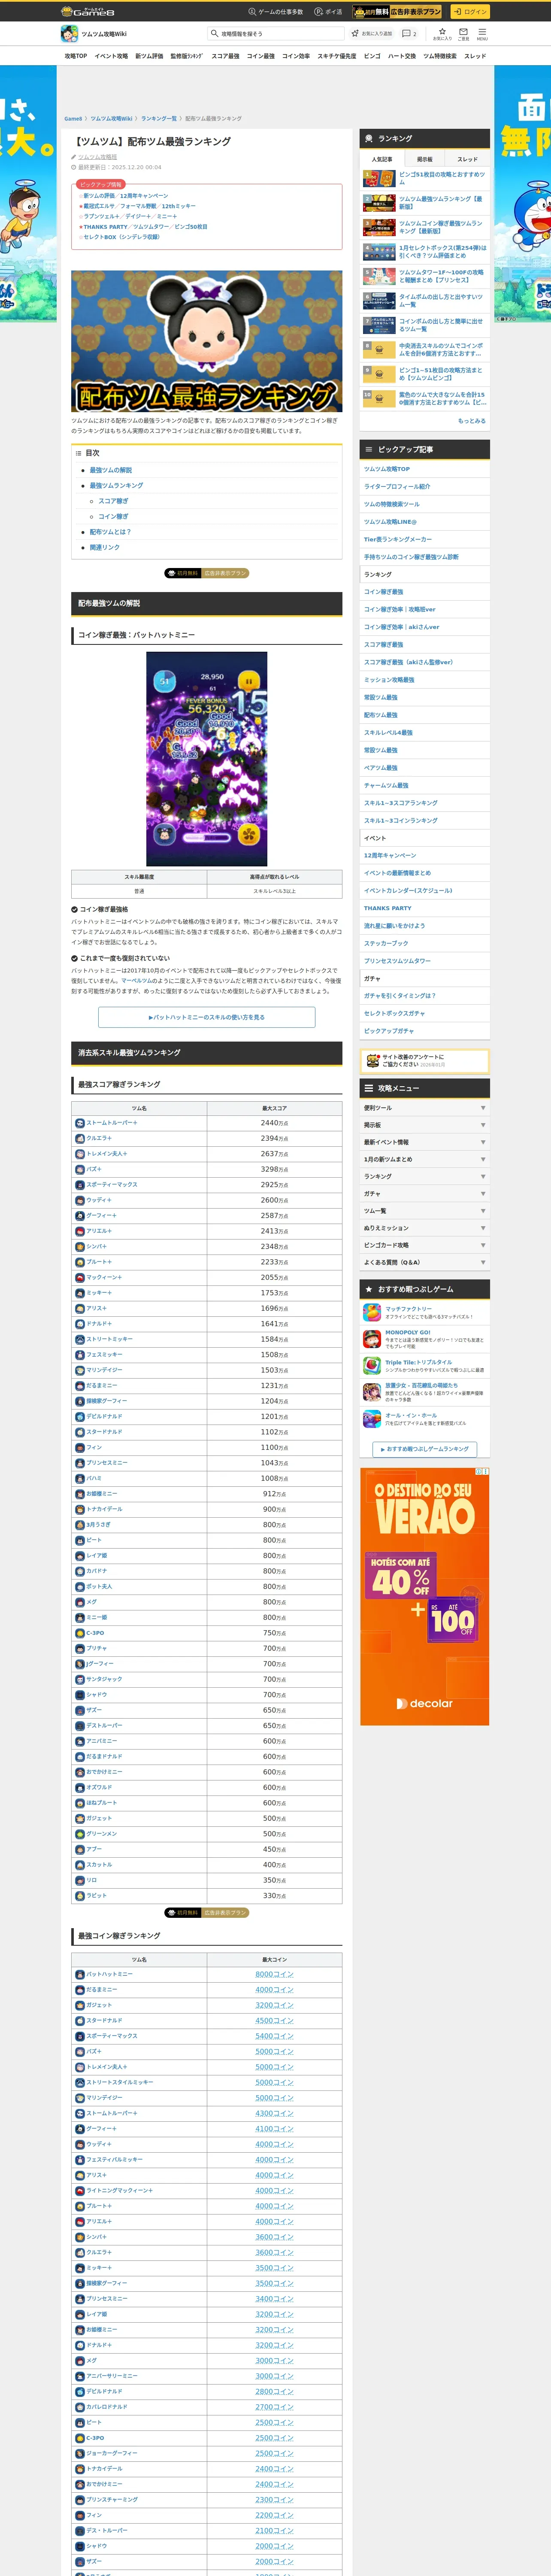Switch to the スレッド ranking tab
The image size is (551, 2576).
coord(467,159)
